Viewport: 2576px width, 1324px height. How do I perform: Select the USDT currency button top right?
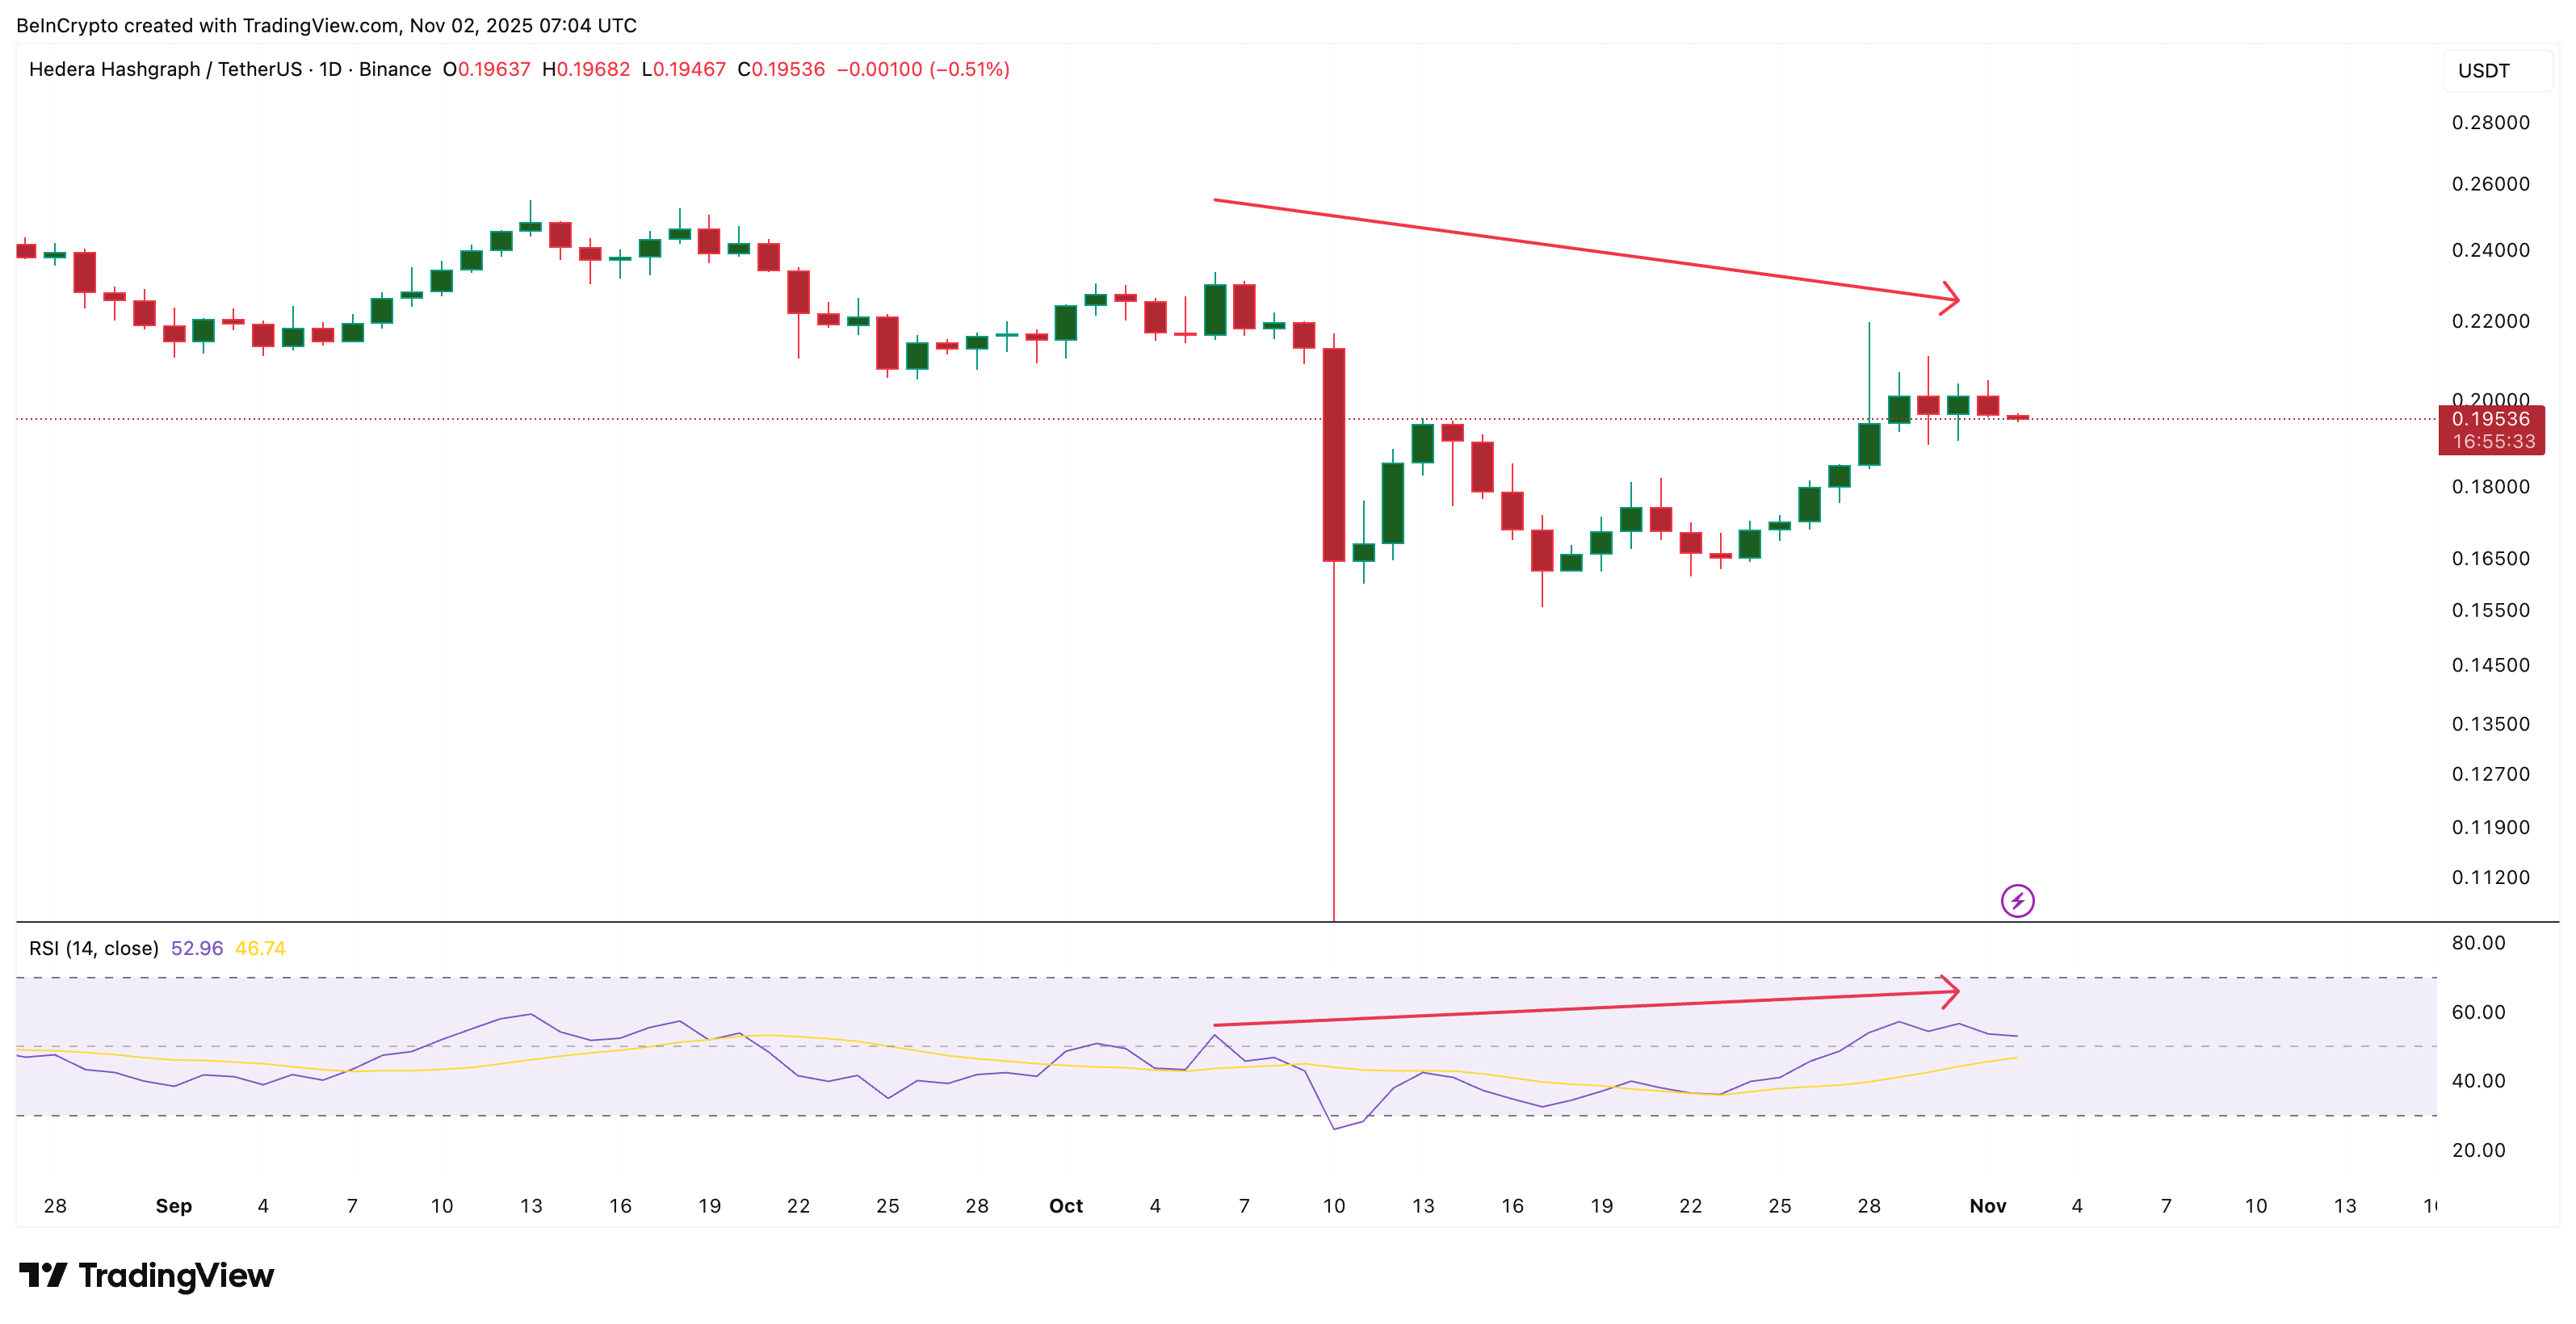click(x=2494, y=70)
